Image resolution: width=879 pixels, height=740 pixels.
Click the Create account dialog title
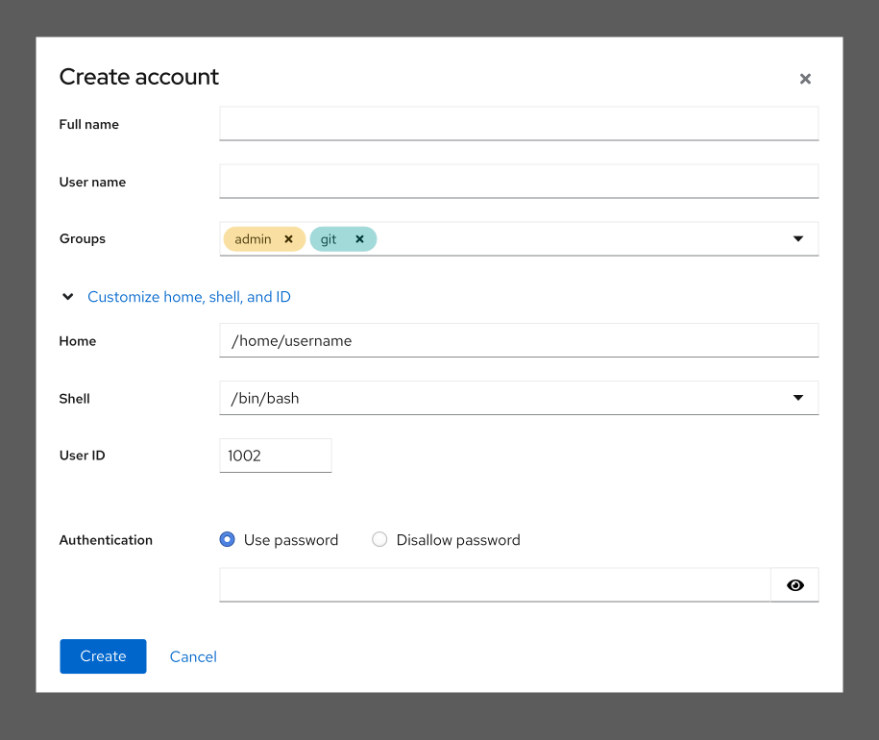tap(138, 77)
